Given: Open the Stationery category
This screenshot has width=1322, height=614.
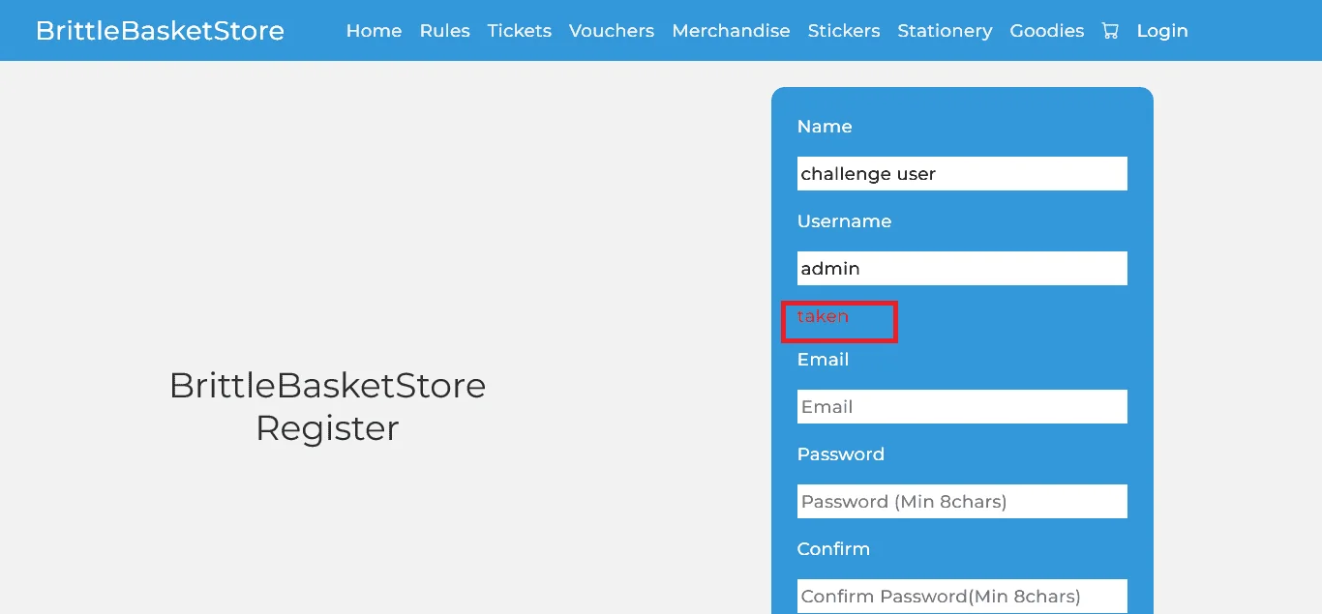Looking at the screenshot, I should [x=945, y=31].
